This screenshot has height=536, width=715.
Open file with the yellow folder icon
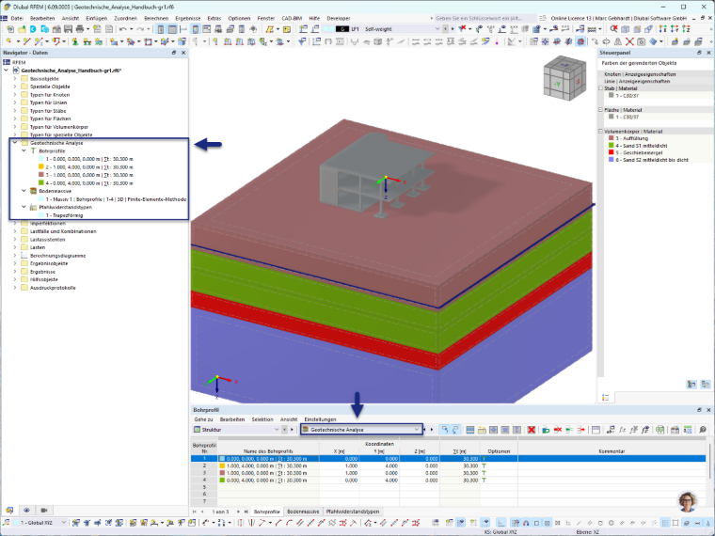[22, 29]
